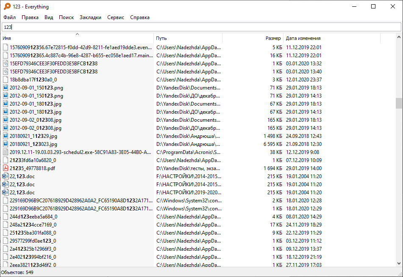Viewport: 403px width, 277px height.
Task: Click image icon of 2012-09-01_150123.png in Documents
Action: coord(6,88)
